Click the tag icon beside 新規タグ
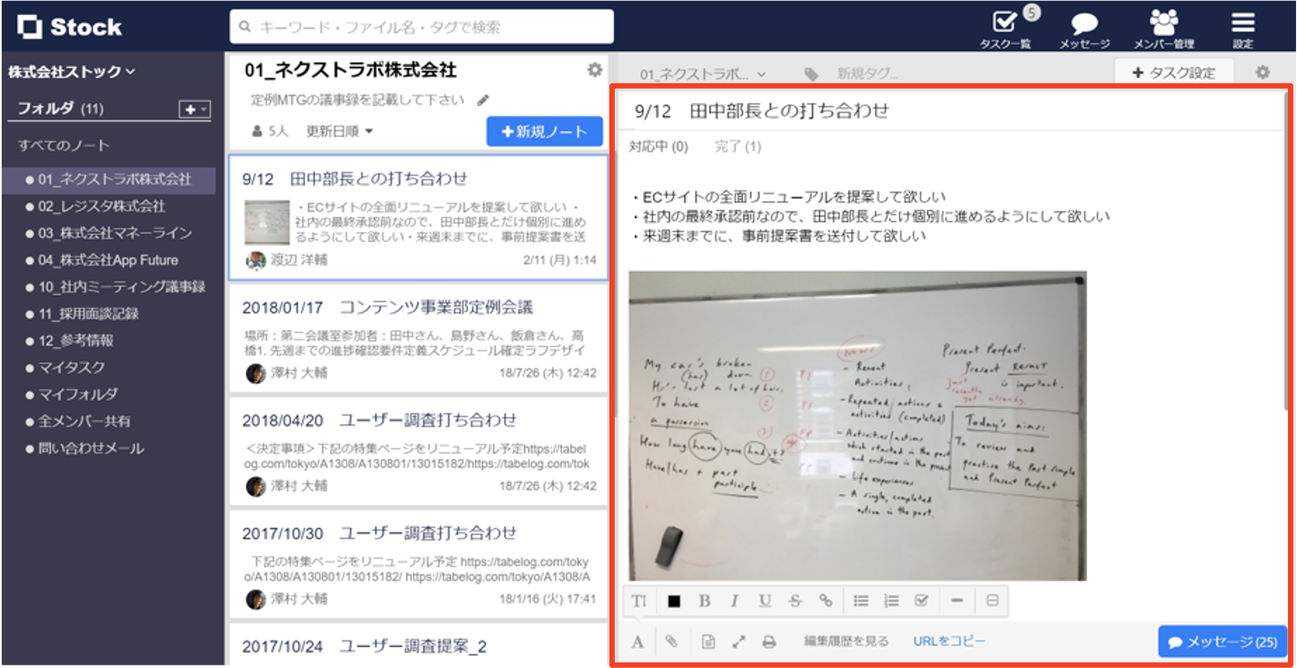The image size is (1297, 668). click(811, 74)
